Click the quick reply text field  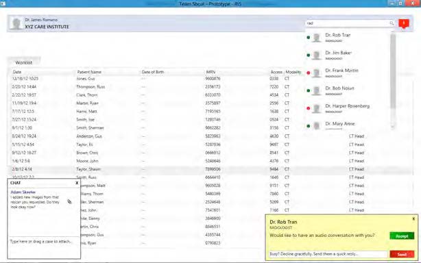pyautogui.click(x=328, y=254)
